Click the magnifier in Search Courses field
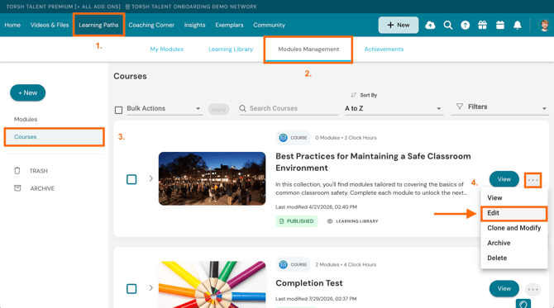554x308 pixels. tap(243, 108)
